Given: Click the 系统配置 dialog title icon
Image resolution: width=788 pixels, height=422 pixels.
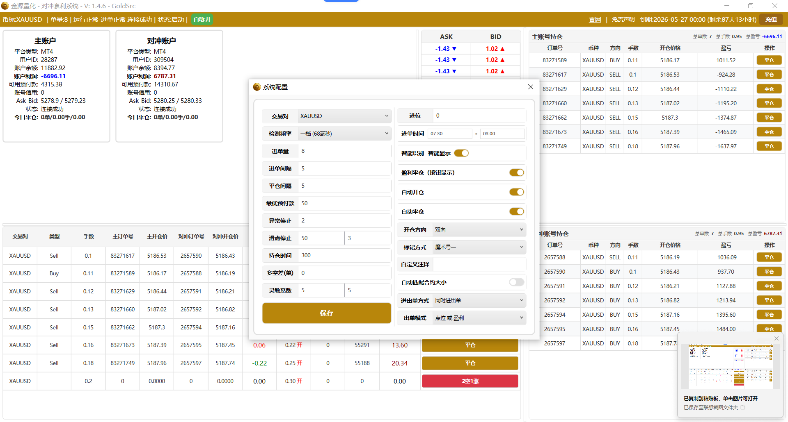Looking at the screenshot, I should click(x=257, y=87).
